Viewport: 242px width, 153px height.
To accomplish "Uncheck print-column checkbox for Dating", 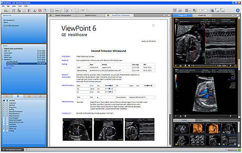I will [7, 109].
